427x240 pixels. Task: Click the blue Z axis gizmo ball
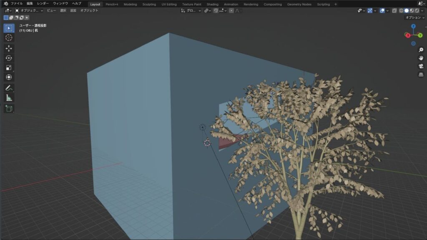(413, 26)
